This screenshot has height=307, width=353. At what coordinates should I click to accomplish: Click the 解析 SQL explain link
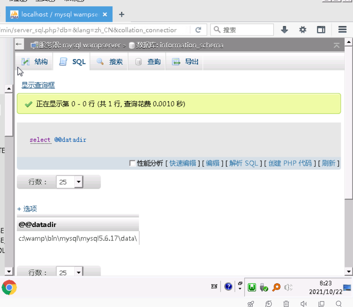(x=243, y=163)
